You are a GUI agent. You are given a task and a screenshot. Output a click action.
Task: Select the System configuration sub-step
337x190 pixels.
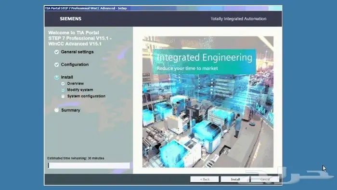point(86,96)
